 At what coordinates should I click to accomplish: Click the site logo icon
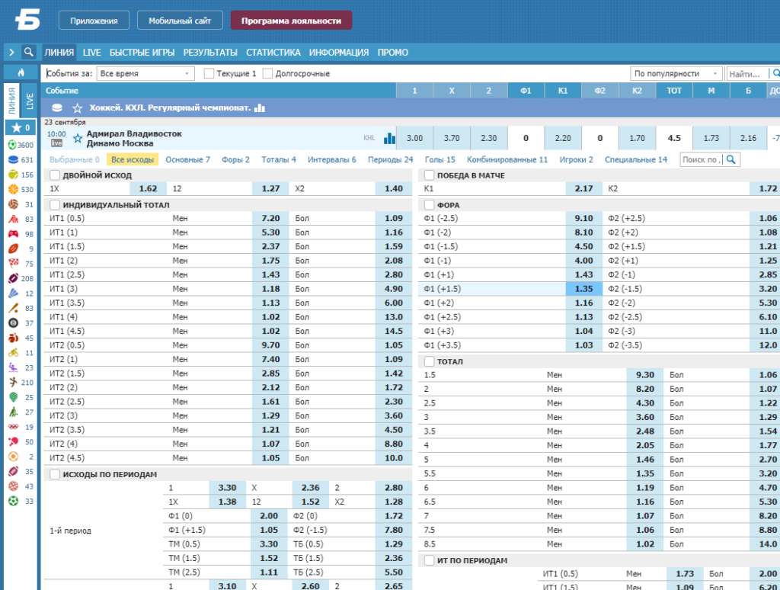click(x=27, y=21)
